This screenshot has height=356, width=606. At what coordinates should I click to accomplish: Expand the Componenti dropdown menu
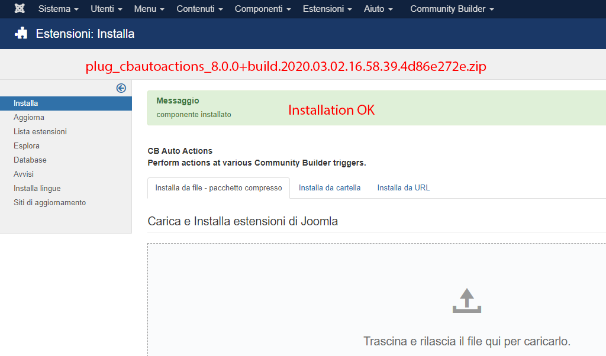[263, 9]
